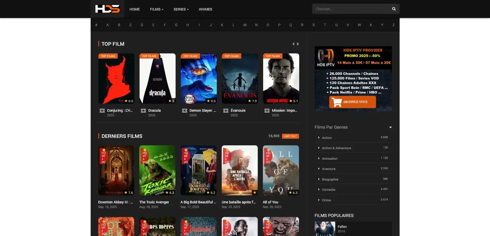Expand the Biographie genre arrow
The height and width of the screenshot is (236, 490).
tap(319, 179)
